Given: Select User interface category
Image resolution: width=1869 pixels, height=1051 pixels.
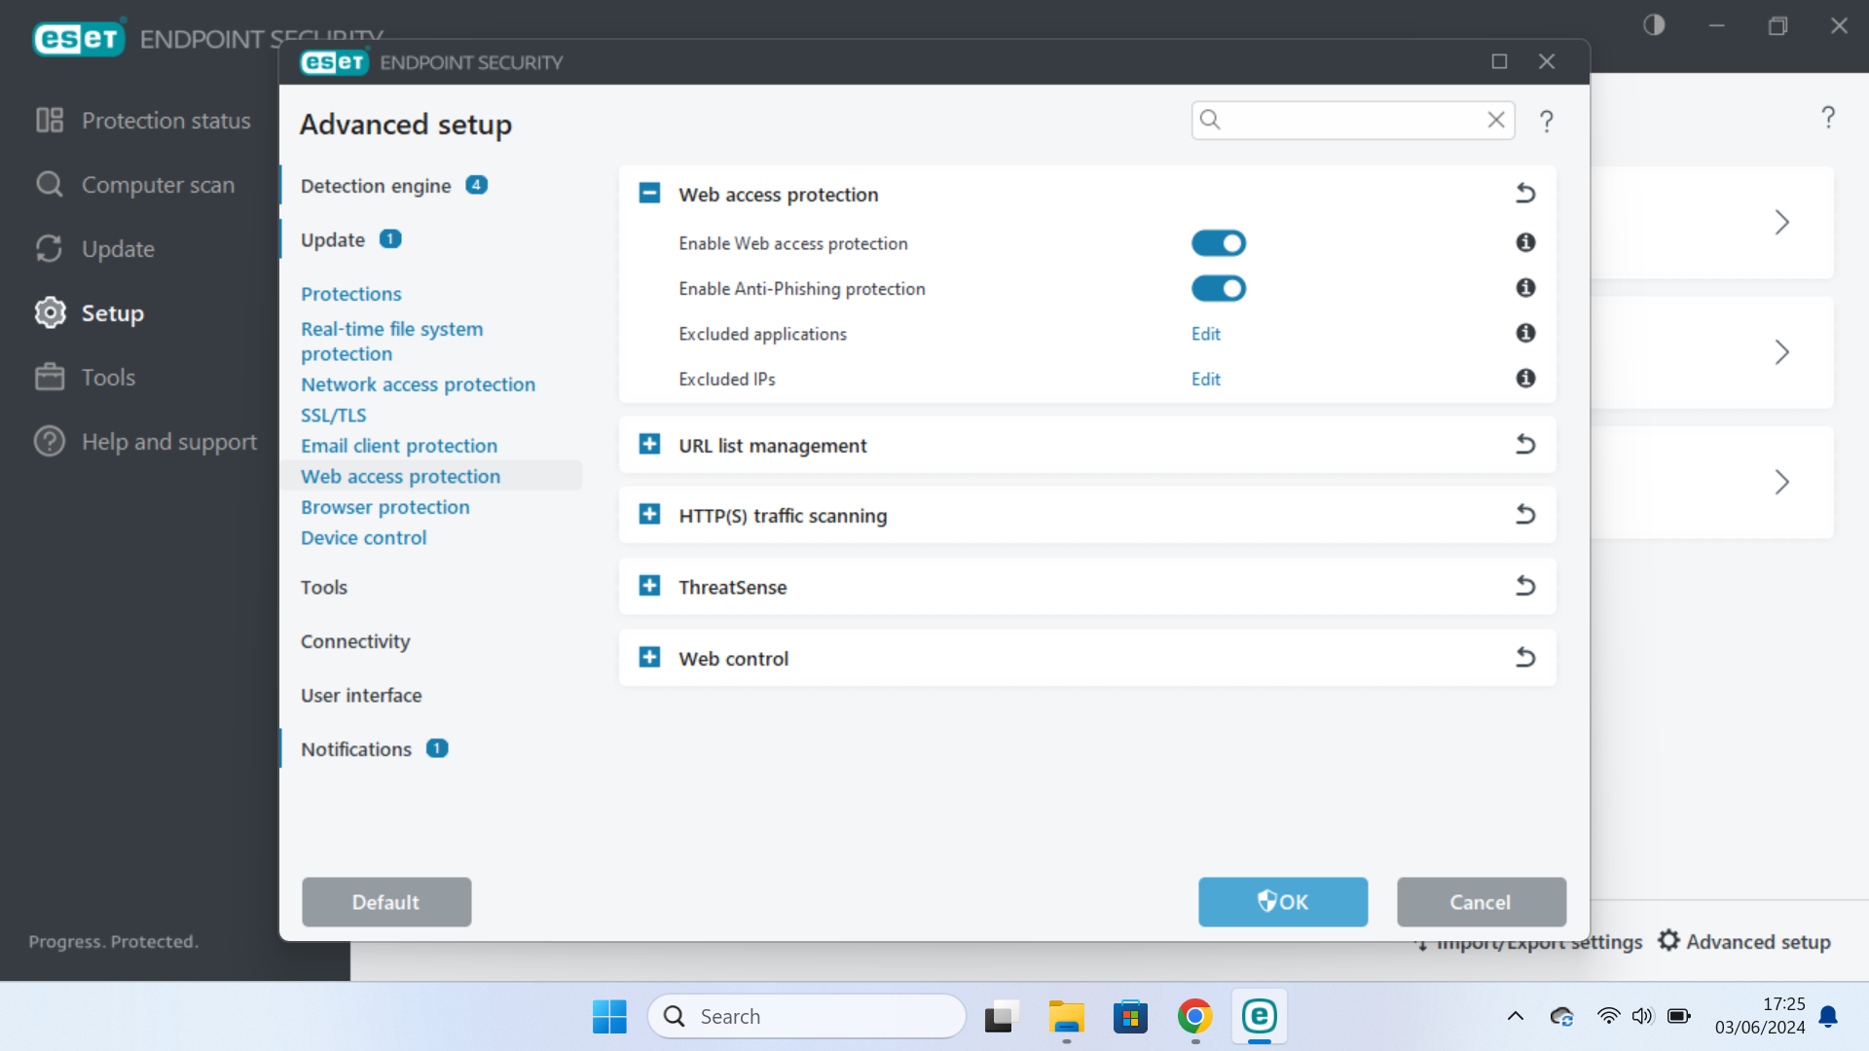Looking at the screenshot, I should pyautogui.click(x=361, y=695).
